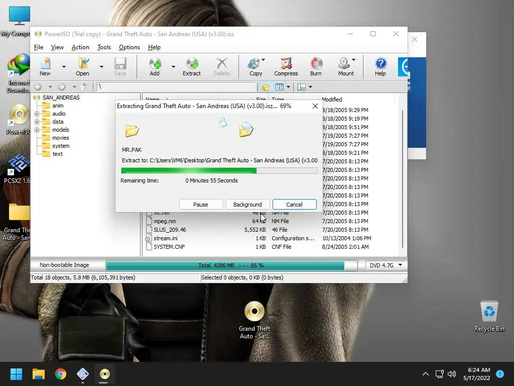
Task: Select the system folder in tree
Action: [61, 146]
